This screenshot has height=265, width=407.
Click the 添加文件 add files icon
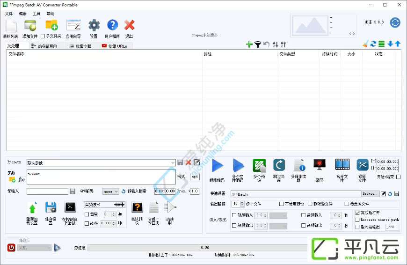[30, 26]
